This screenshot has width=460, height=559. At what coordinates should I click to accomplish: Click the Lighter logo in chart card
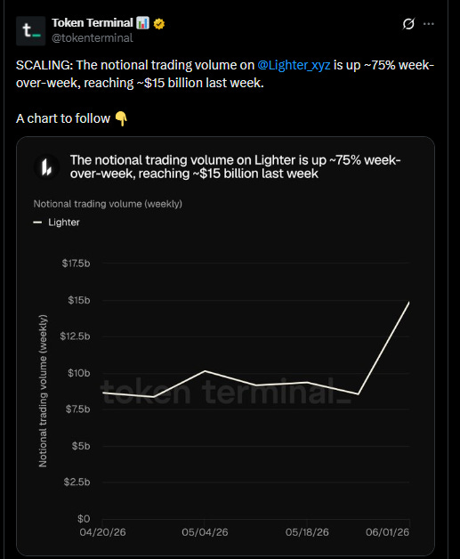46,166
